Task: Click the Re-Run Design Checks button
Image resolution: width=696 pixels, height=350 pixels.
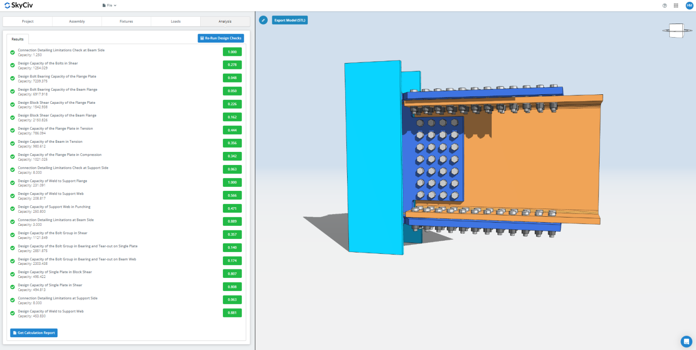Action: pyautogui.click(x=221, y=38)
